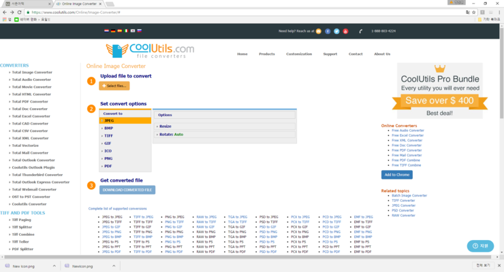Open the email contact icon
Viewport: 504px width, 272px height.
coord(319,31)
